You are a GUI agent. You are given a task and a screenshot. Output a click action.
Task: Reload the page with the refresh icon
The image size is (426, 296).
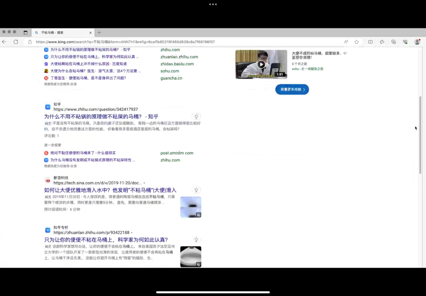point(16,42)
